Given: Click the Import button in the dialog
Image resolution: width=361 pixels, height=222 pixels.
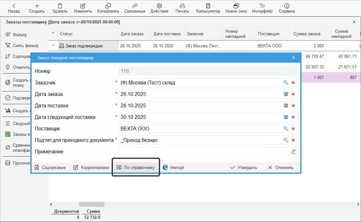Looking at the screenshot, I should coord(174,168).
